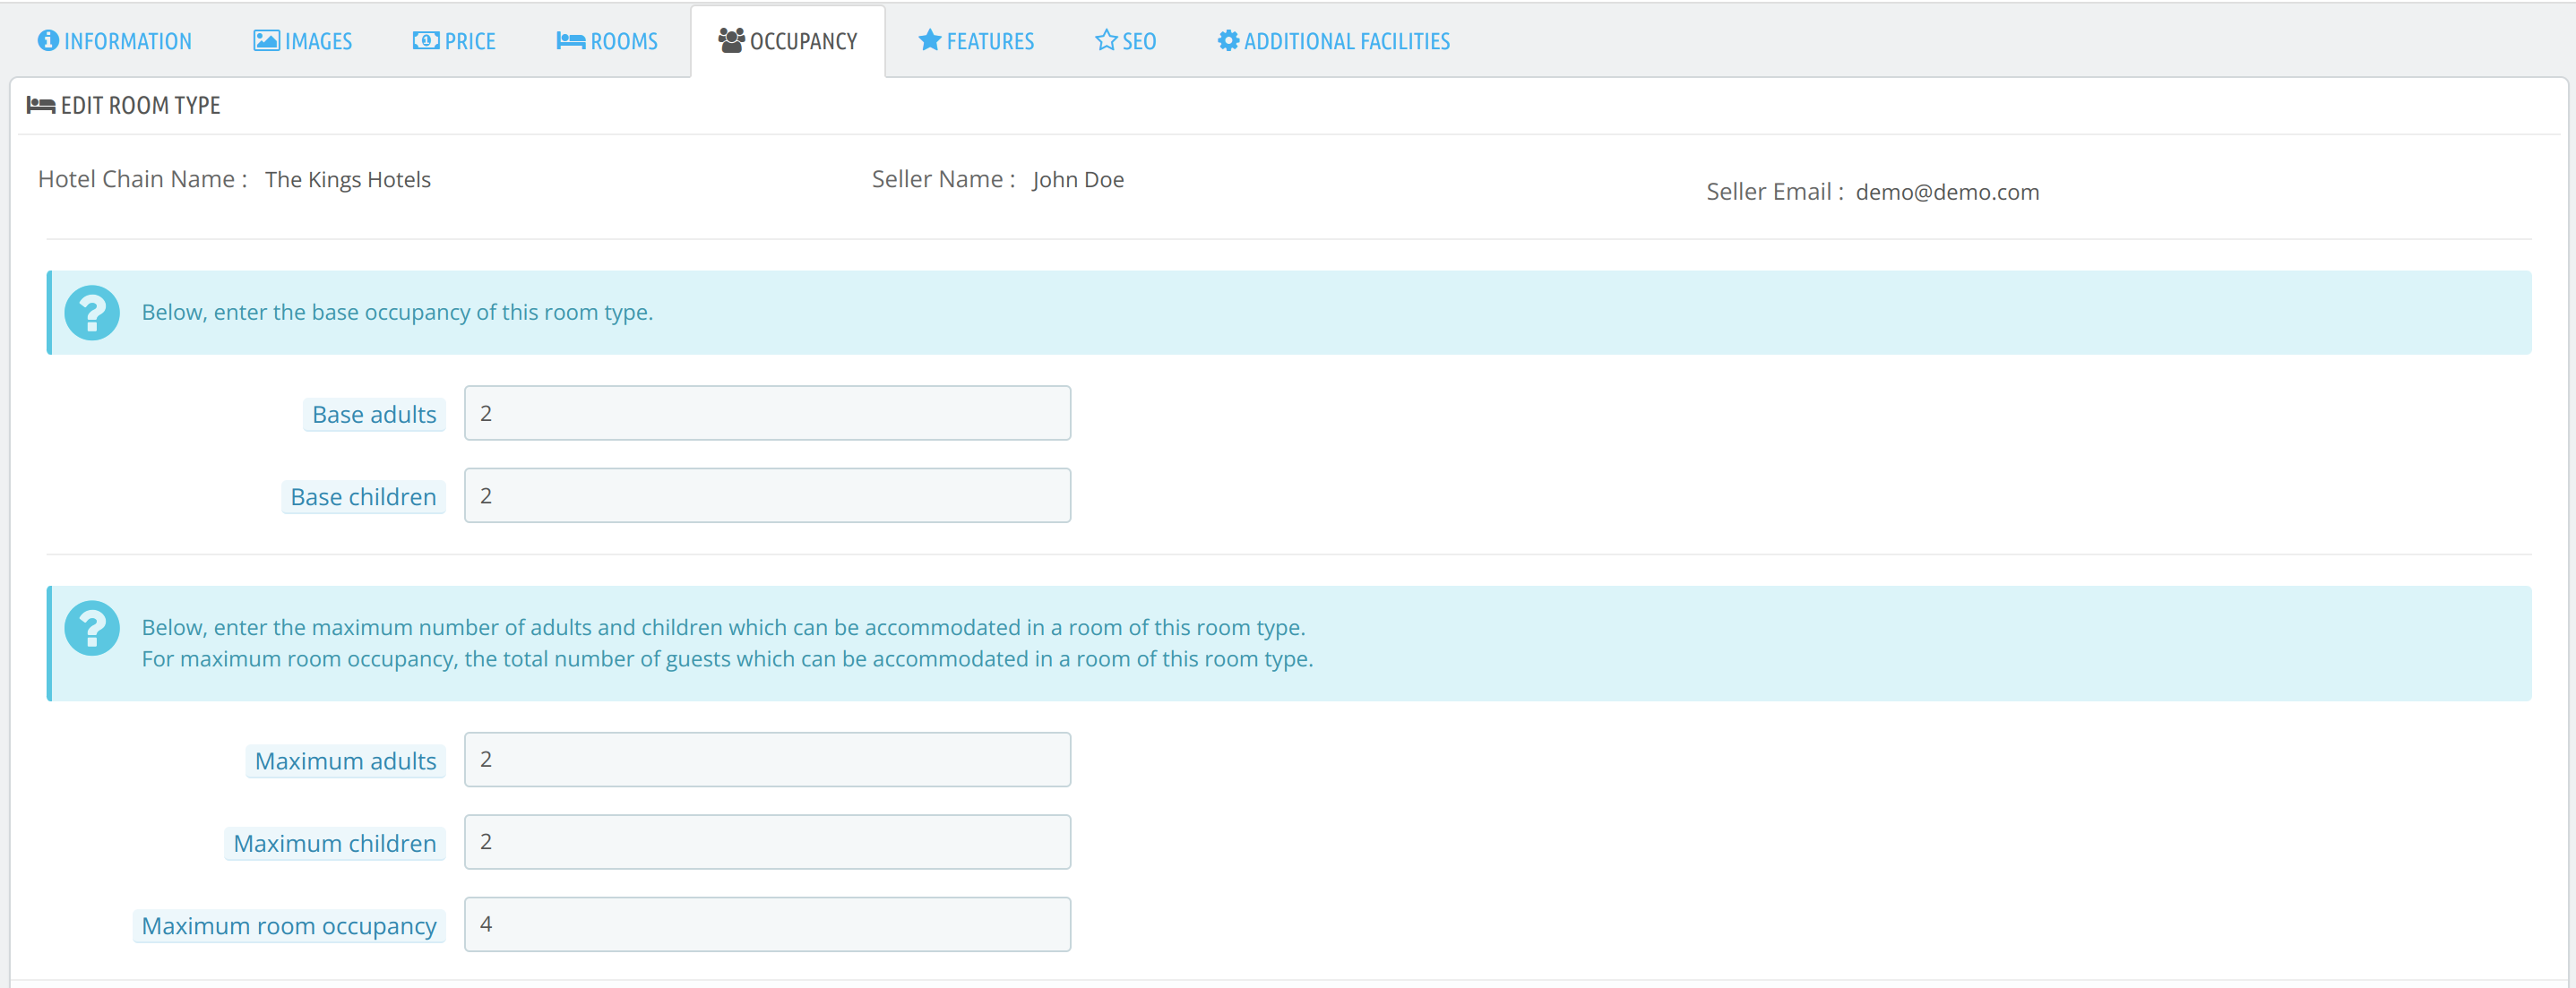Screen dimensions: 2576x988
Task: Click the Maximum room occupancy label
Action: pos(289,926)
